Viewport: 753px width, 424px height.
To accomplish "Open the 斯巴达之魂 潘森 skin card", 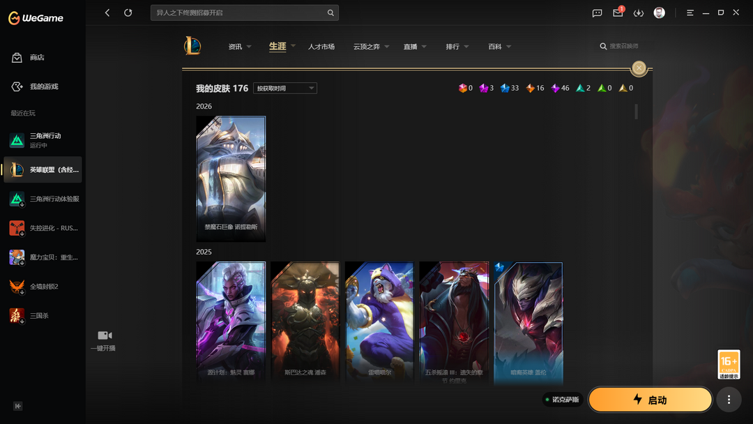I will click(x=305, y=321).
